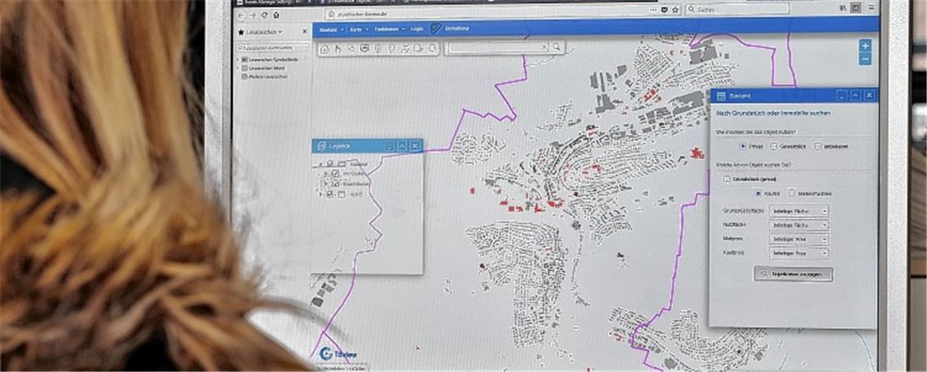Zoom out with the minus map button
This screenshot has height=372, width=927.
tap(865, 59)
